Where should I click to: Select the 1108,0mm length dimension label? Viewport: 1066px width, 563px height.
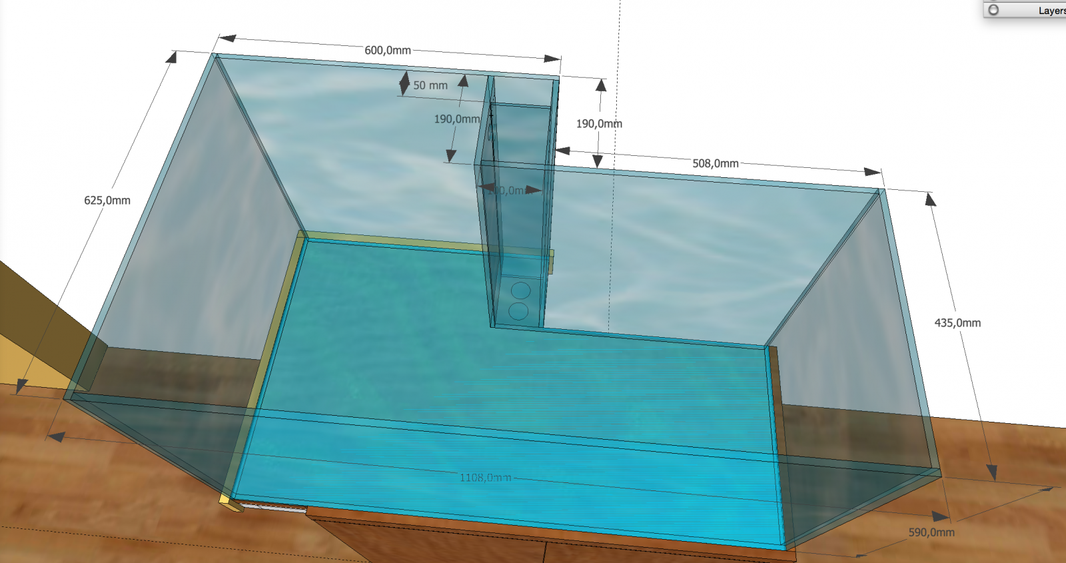point(485,478)
